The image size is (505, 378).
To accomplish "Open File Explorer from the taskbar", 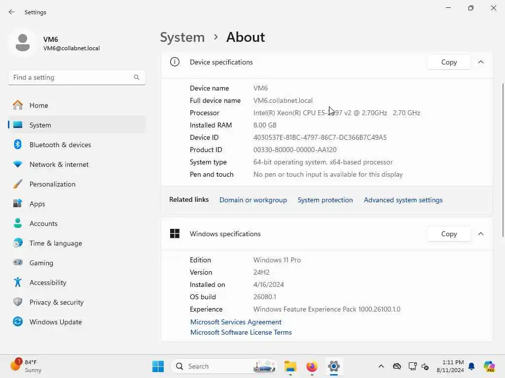I will tap(290, 366).
